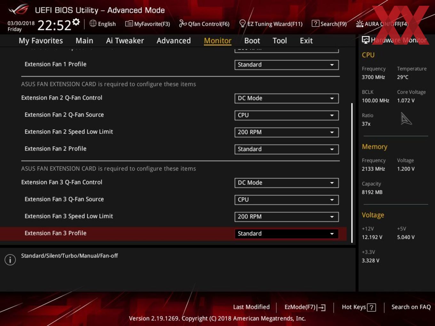Image resolution: width=435 pixels, height=326 pixels.
Task: Click the info icon in help area
Action: click(x=10, y=260)
